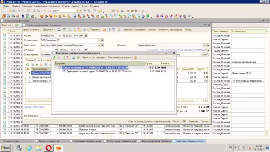Image resolution: width=270 pixels, height=152 pixels.
Task: Click the M+ memory add button
Action: pyautogui.click(x=132, y=11)
